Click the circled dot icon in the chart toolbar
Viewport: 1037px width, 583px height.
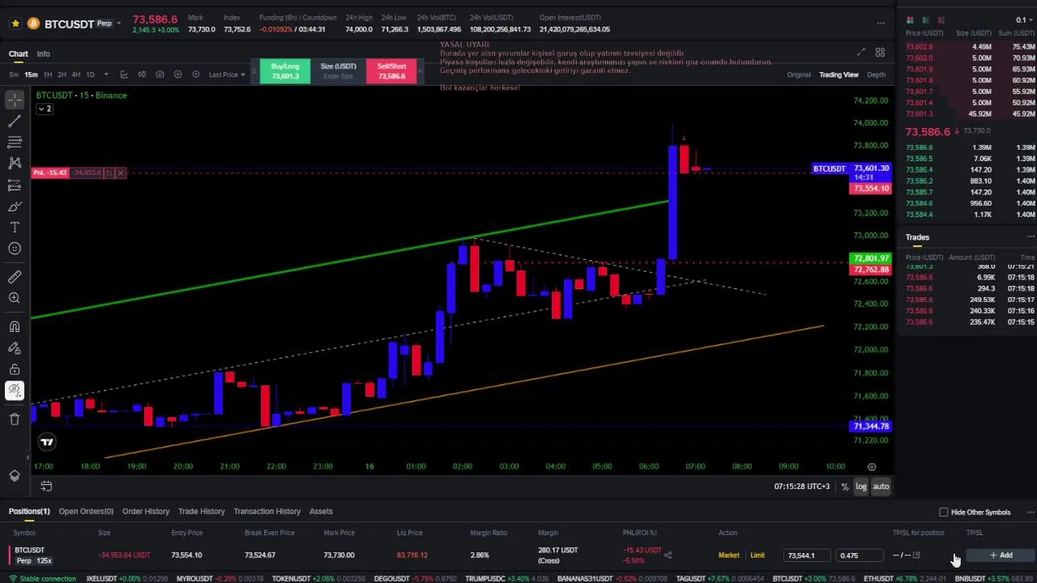[195, 74]
